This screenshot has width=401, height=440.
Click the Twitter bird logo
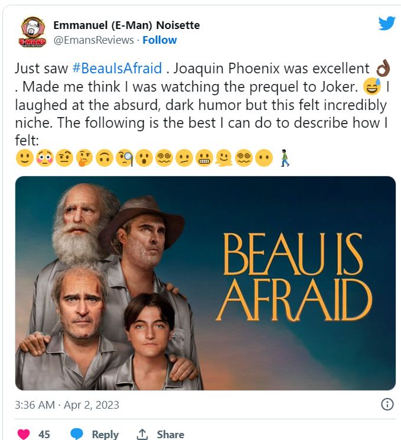[x=386, y=23]
